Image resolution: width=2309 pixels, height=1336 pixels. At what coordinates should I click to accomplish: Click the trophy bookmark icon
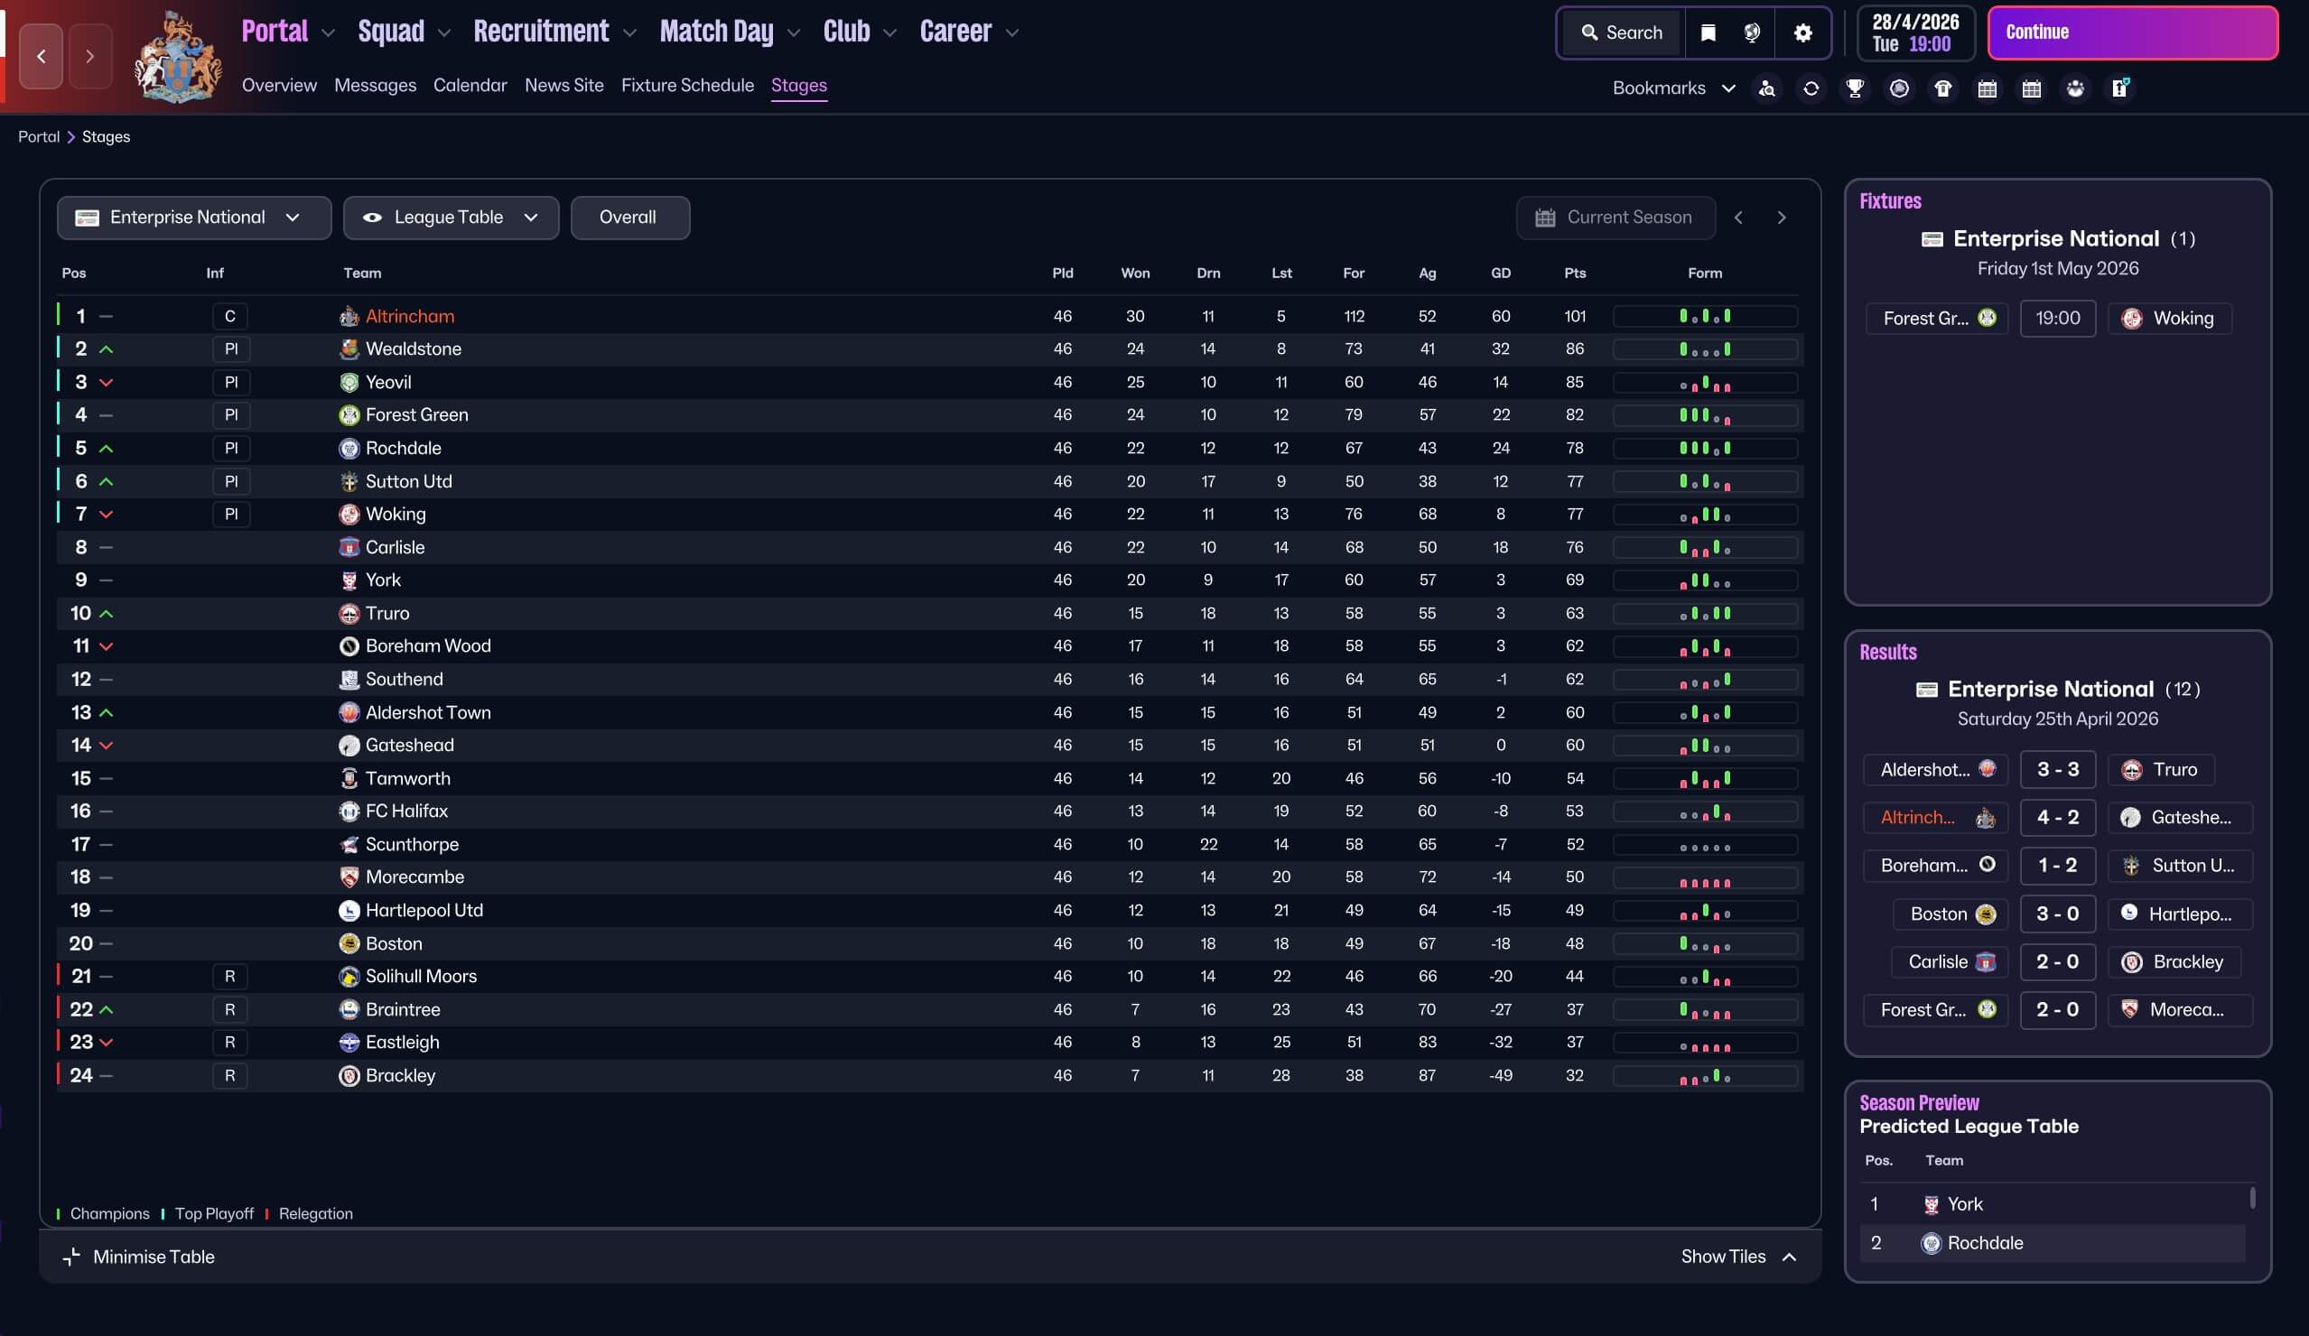[x=1855, y=88]
